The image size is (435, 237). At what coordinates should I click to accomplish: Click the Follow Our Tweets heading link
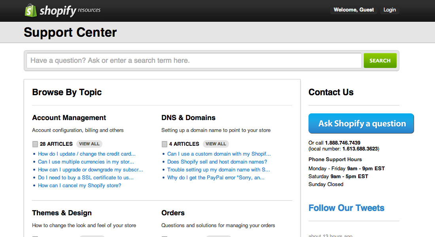click(346, 208)
